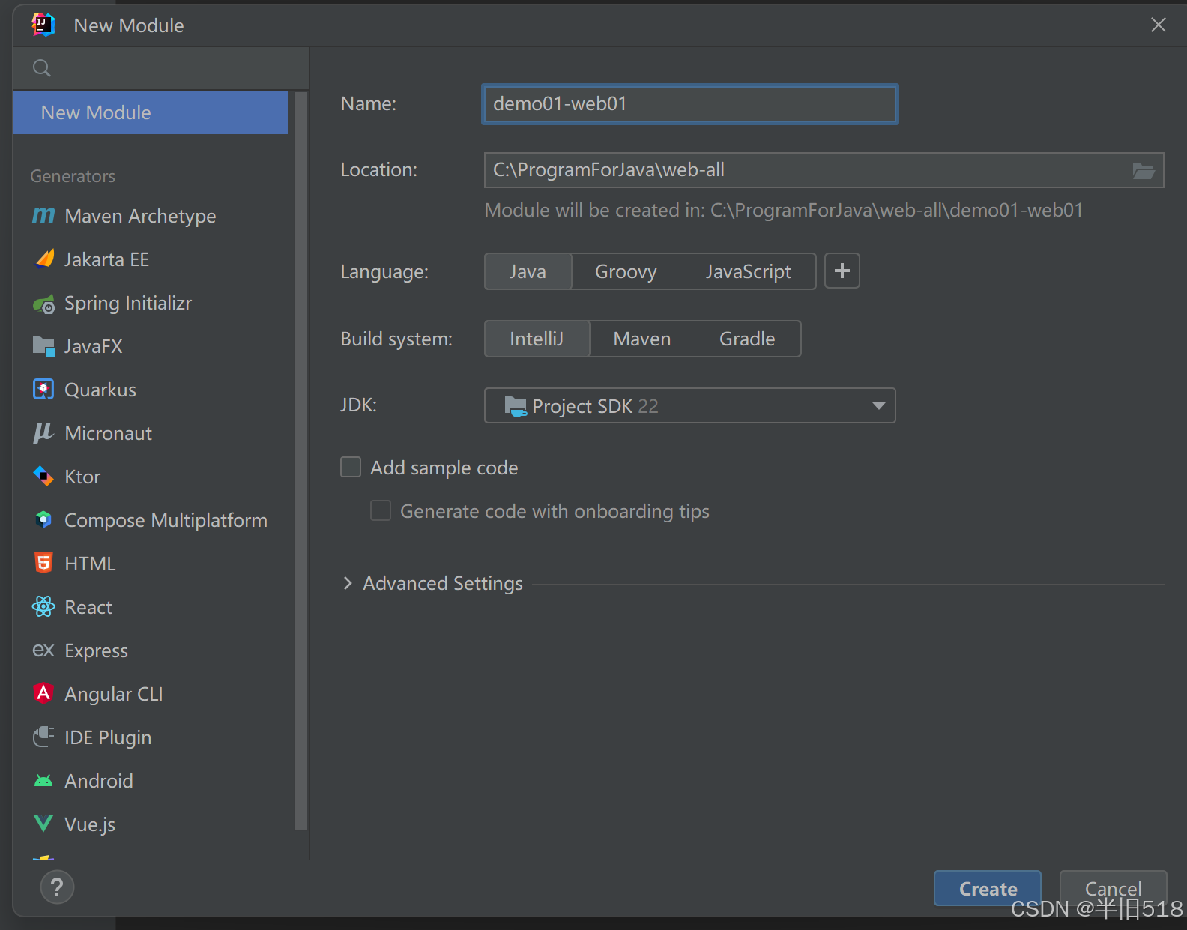Select the Quarkus generator label
The image size is (1187, 930).
point(100,390)
